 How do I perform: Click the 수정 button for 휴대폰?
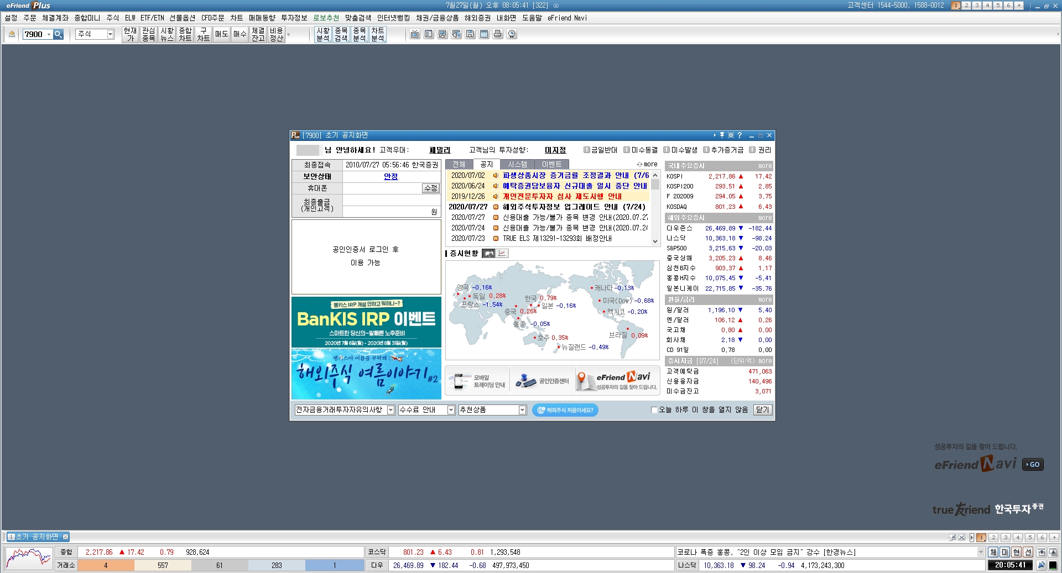coord(430,188)
